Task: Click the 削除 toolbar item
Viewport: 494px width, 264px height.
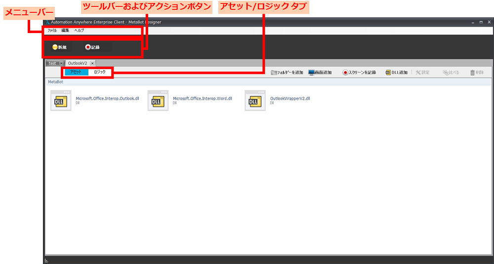Action: click(477, 73)
